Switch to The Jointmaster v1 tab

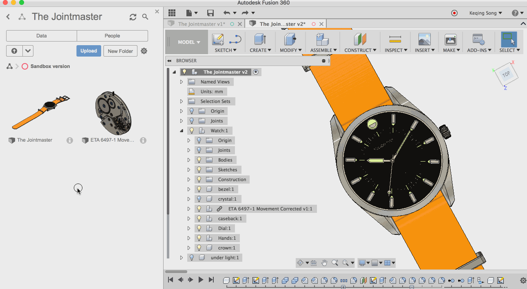(x=201, y=24)
